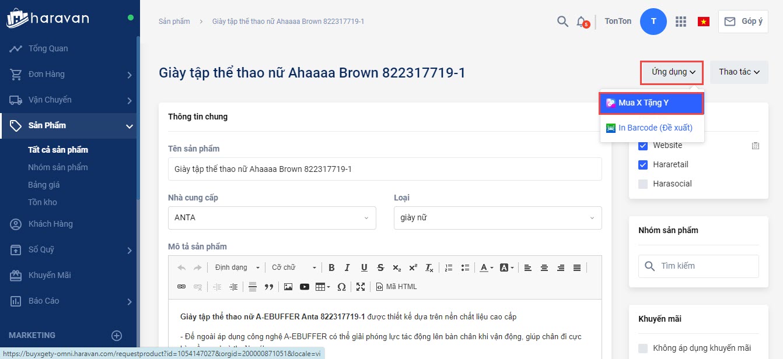Click the MARKETING plus icon

(x=117, y=335)
